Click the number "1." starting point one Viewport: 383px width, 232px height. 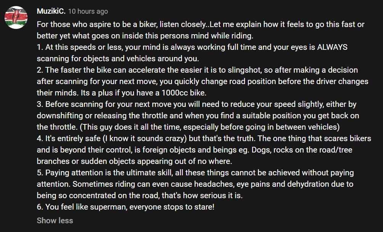click(40, 48)
